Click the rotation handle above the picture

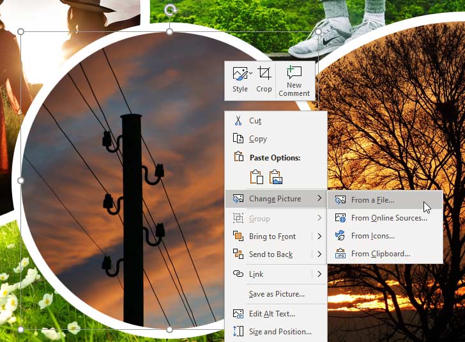pyautogui.click(x=170, y=10)
